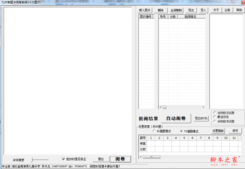Viewport: 245px width, 169px height.
Task: Open 帮助 help
Action: [x=239, y=10]
